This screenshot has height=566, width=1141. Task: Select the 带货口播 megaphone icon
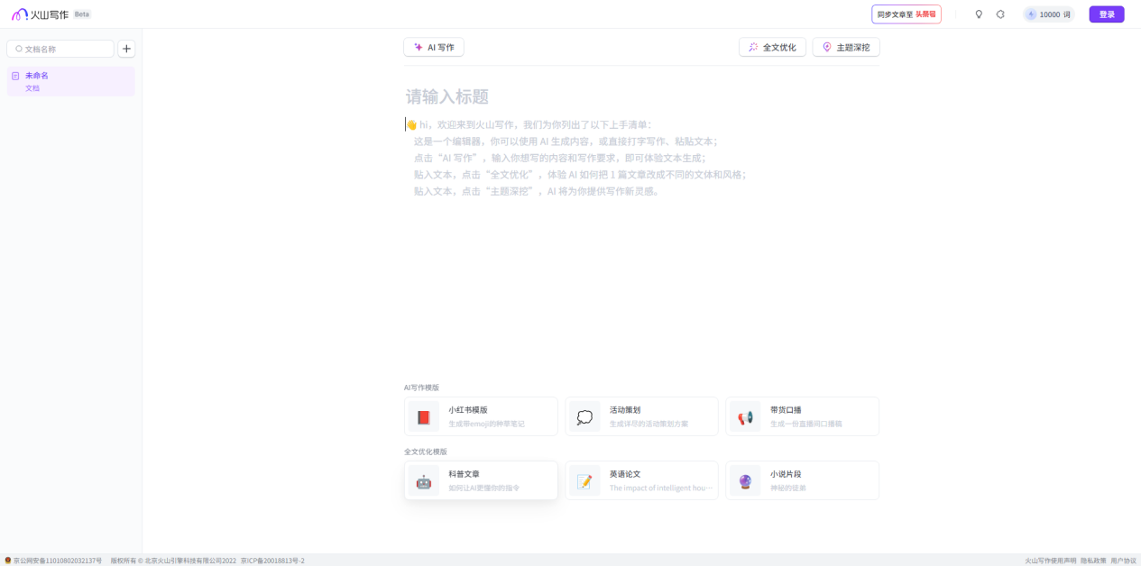click(745, 417)
